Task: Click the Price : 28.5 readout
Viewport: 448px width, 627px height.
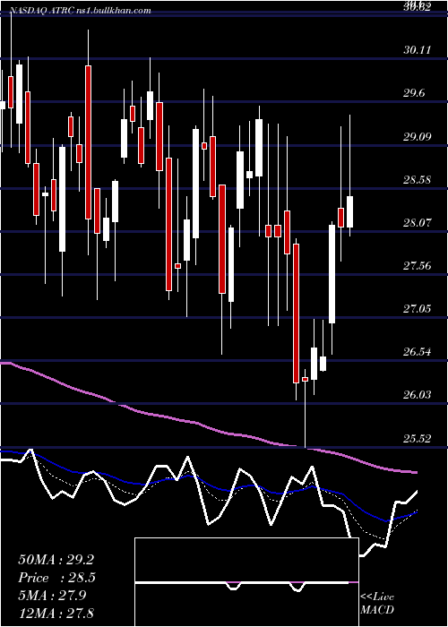Action: click(56, 578)
